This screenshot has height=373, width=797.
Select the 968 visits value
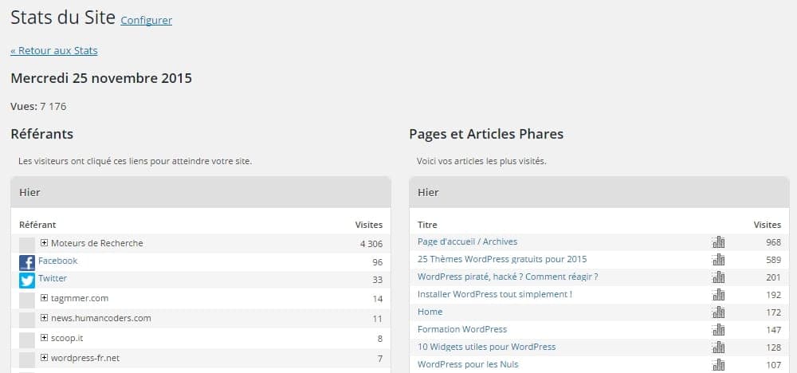[773, 242]
